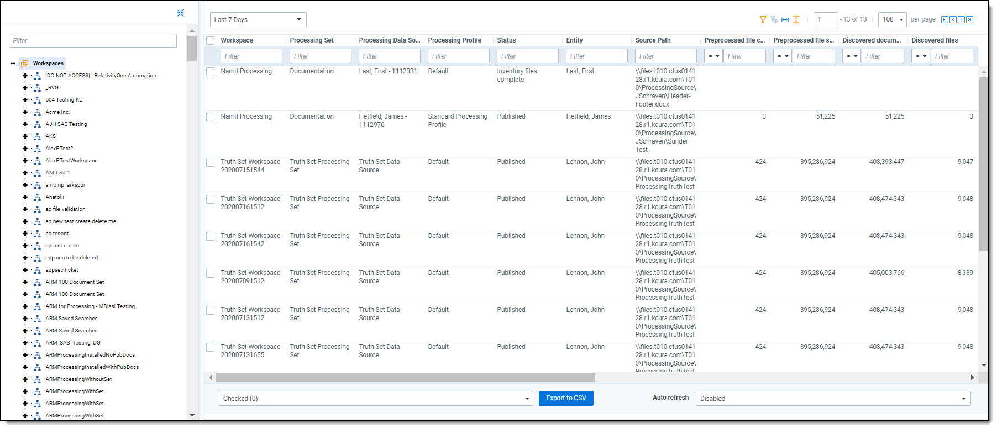Open the Auto refresh Disabled dropdown

click(x=833, y=399)
